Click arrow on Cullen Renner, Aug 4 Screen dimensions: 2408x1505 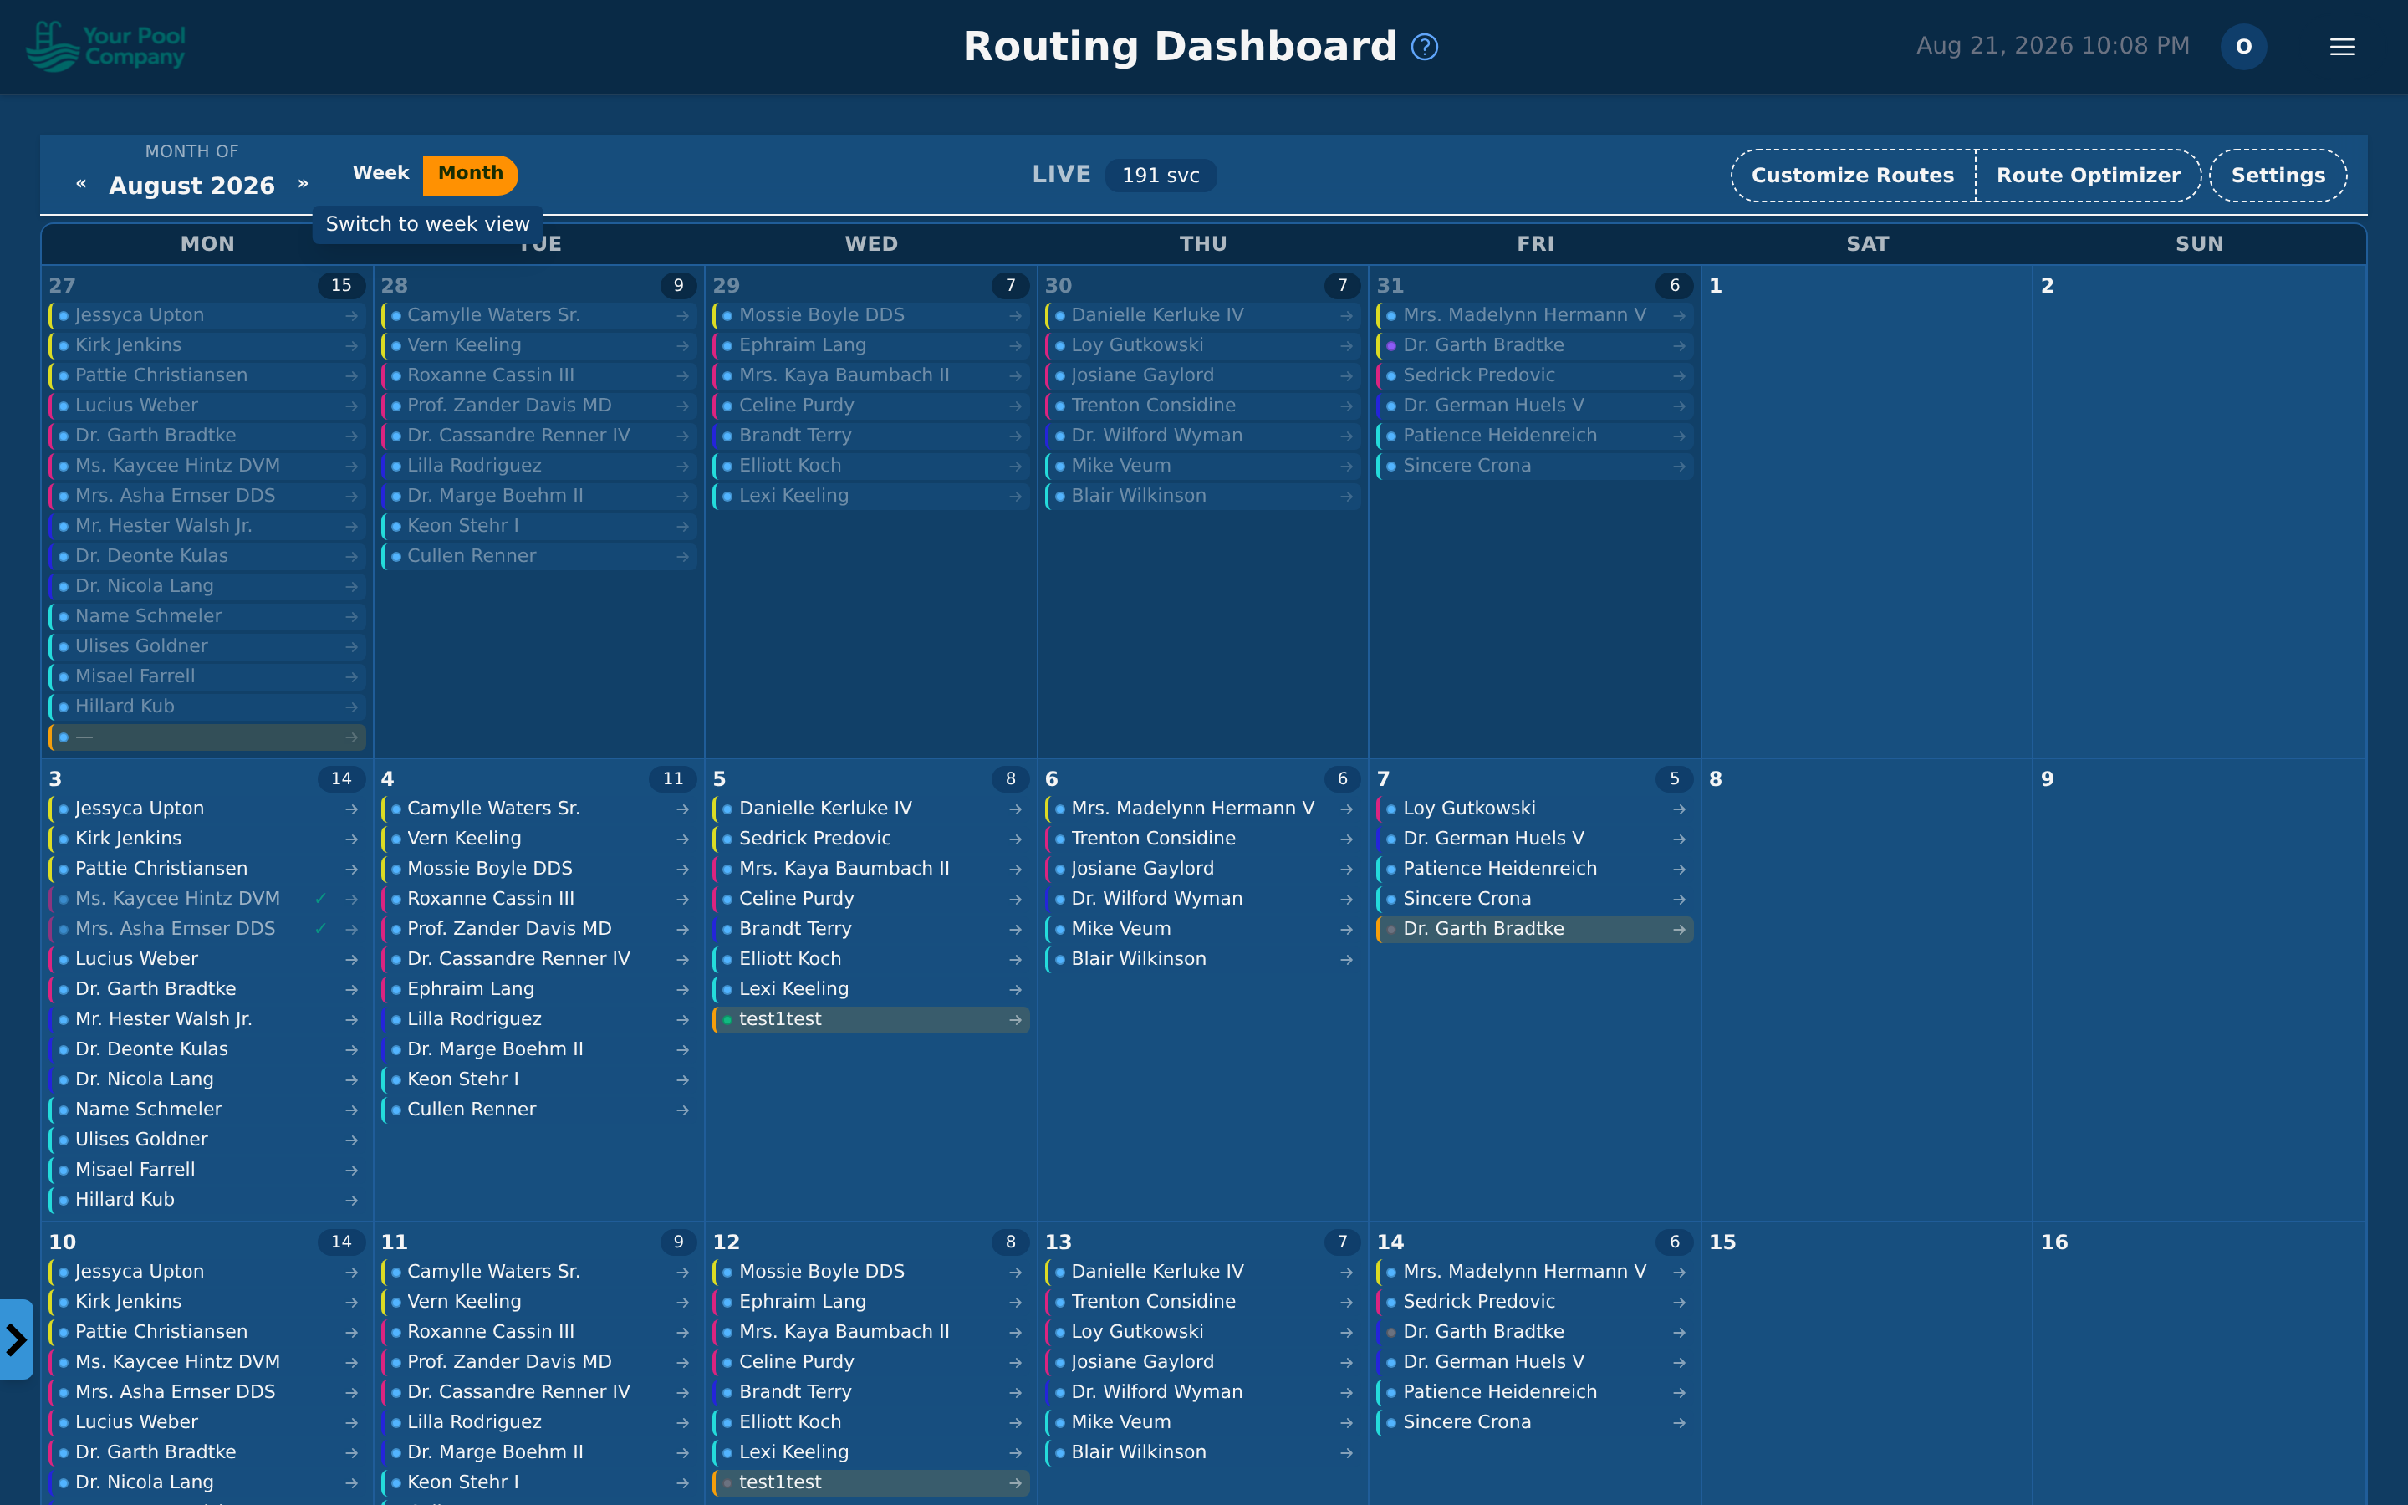682,1110
